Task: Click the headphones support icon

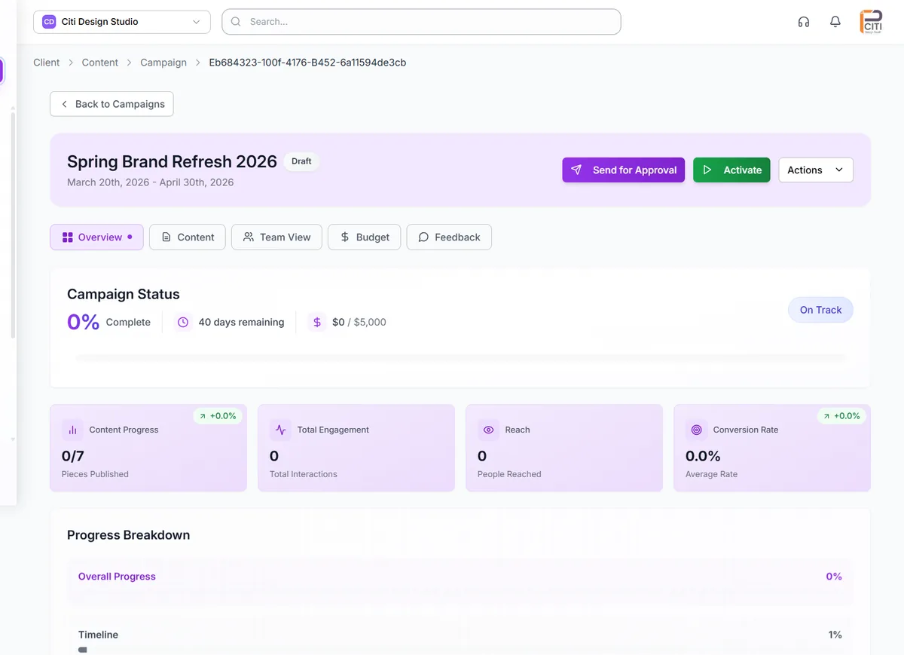Action: pyautogui.click(x=803, y=22)
